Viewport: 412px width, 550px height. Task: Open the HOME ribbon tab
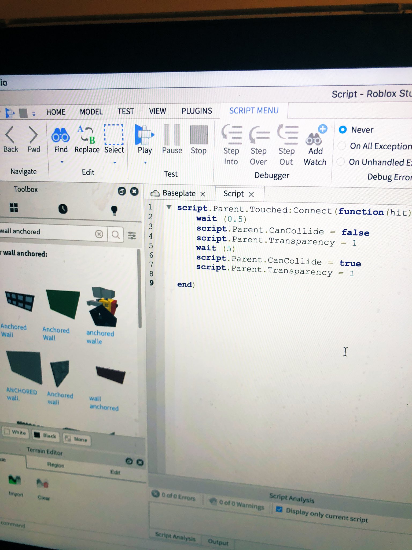pyautogui.click(x=56, y=112)
